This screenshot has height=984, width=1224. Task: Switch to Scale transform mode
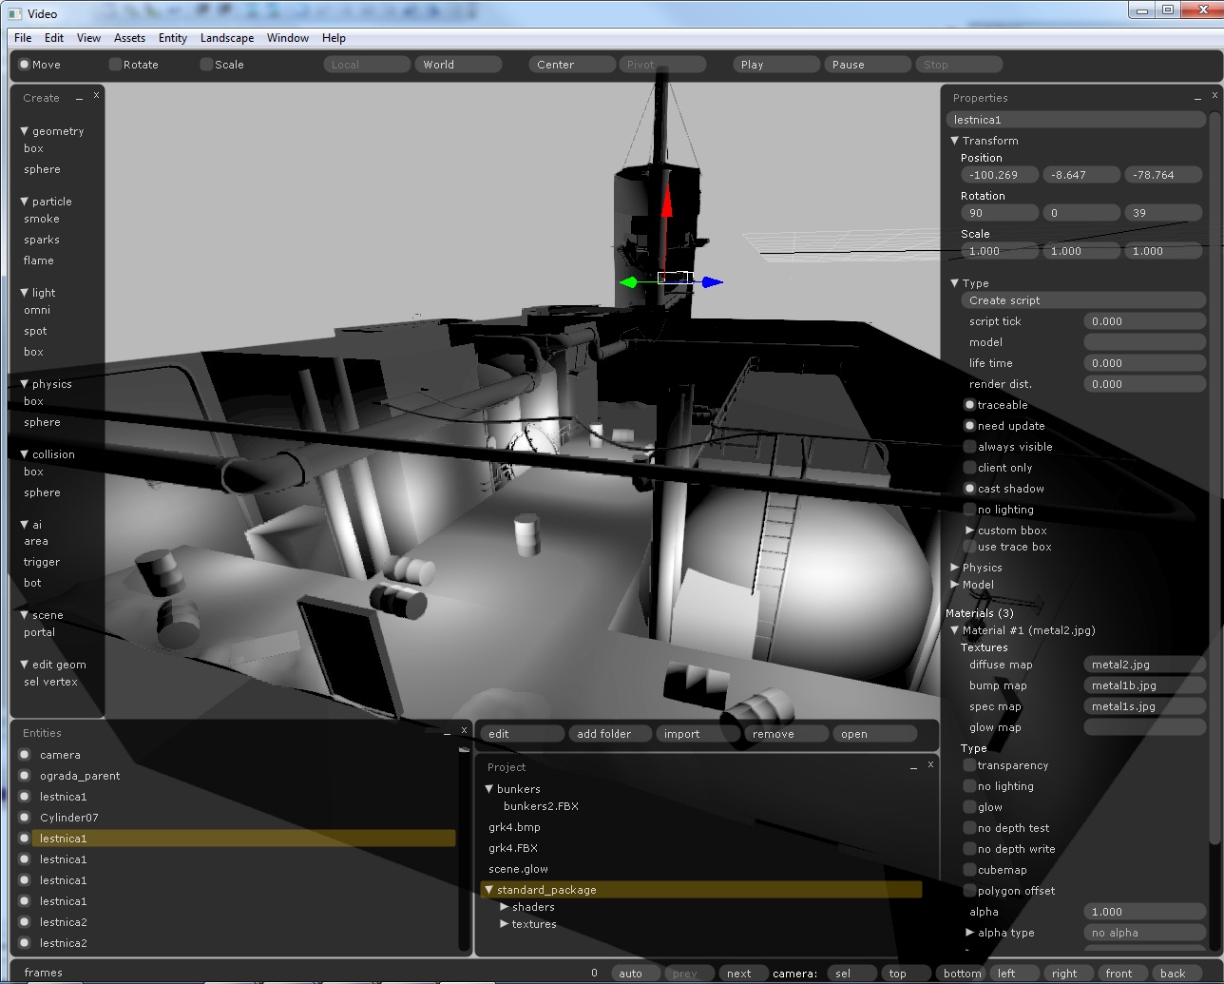tap(206, 65)
